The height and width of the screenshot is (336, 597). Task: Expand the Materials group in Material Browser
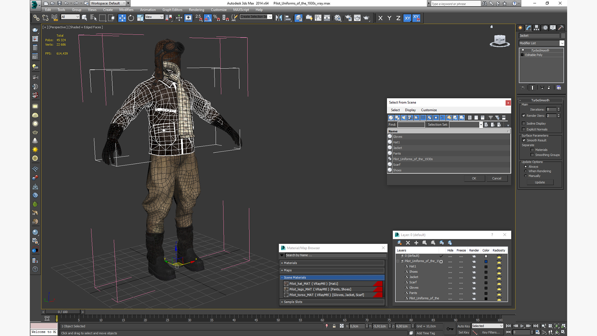point(332,263)
